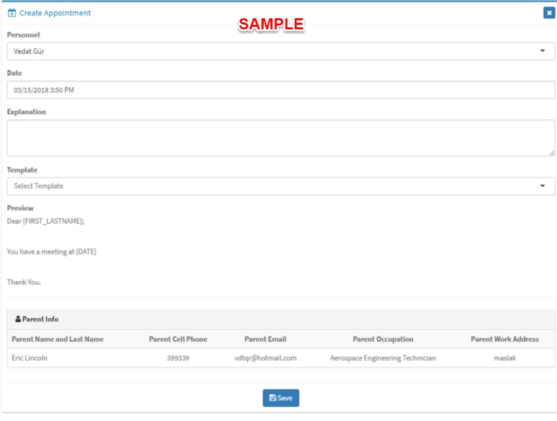557x421 pixels.
Task: Click the Parent Email column header
Action: tap(265, 339)
